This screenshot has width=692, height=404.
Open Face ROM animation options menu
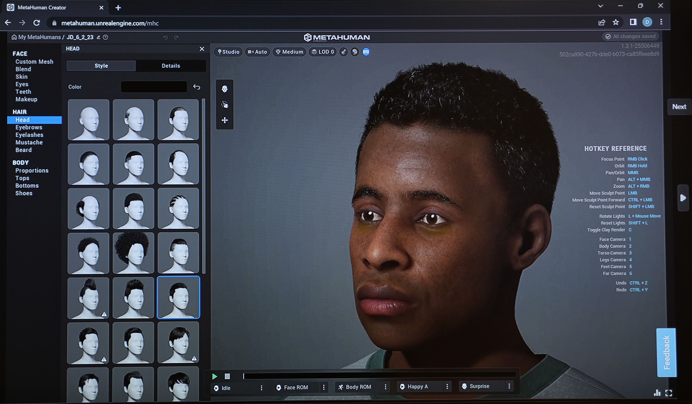324,387
